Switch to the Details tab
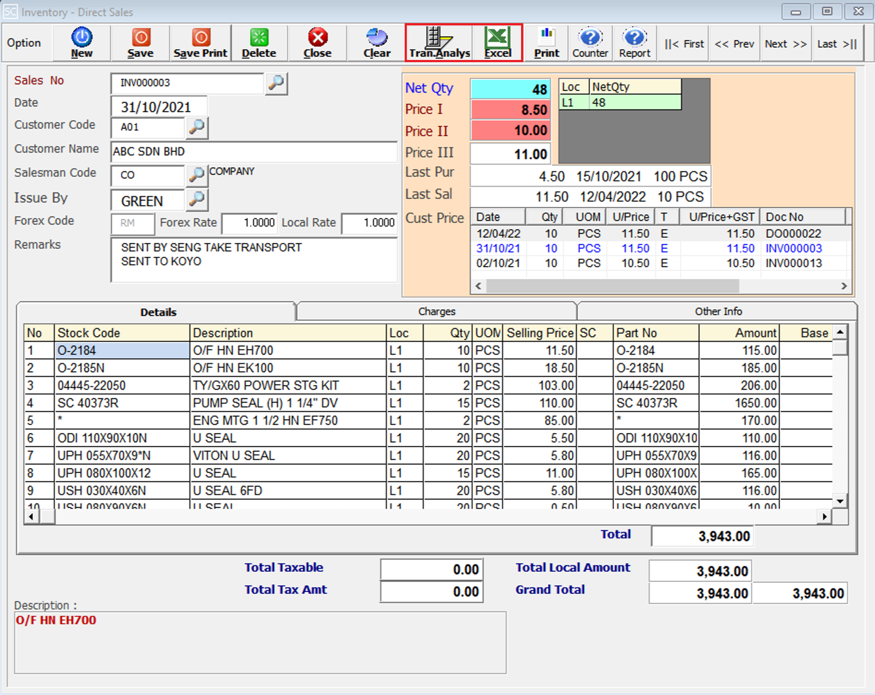The image size is (875, 695). click(158, 312)
